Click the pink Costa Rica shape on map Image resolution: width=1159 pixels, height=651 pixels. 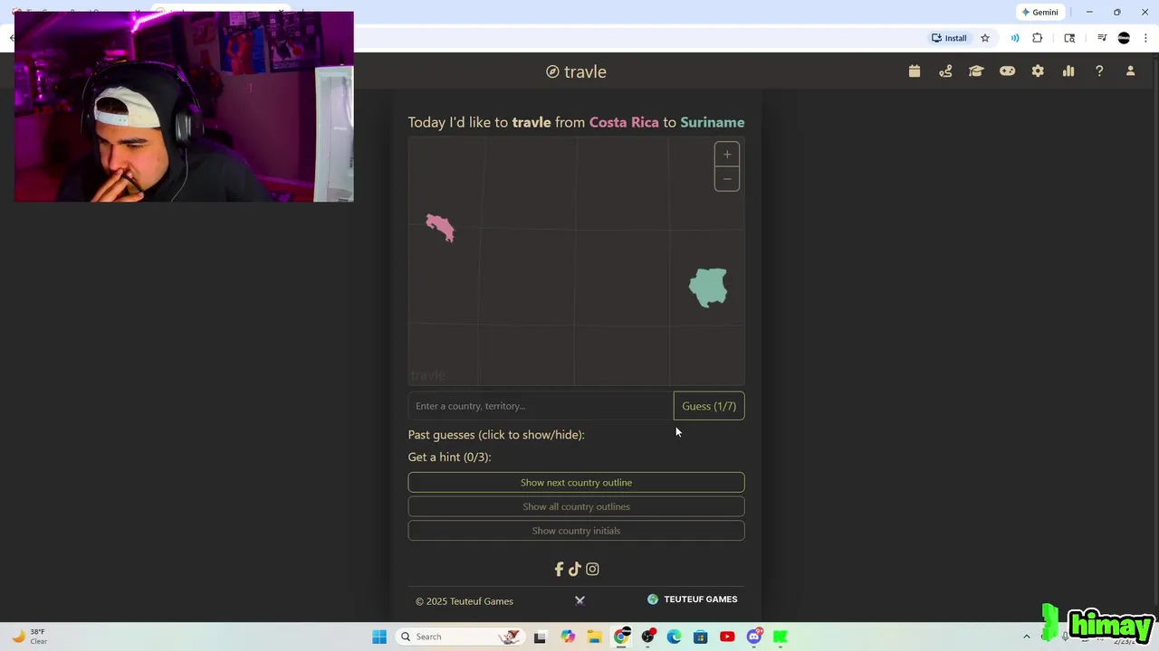(x=440, y=228)
